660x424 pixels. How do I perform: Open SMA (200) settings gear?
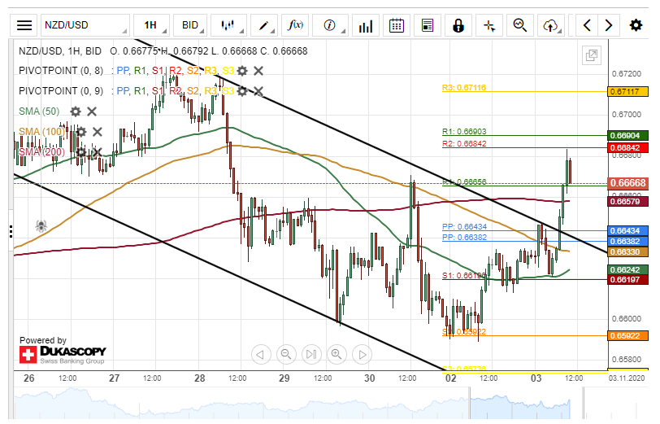[x=80, y=152]
